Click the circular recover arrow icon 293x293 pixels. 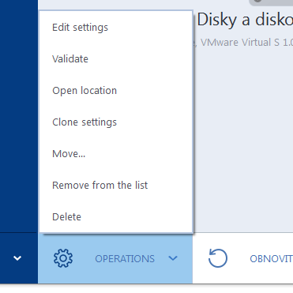(x=218, y=258)
